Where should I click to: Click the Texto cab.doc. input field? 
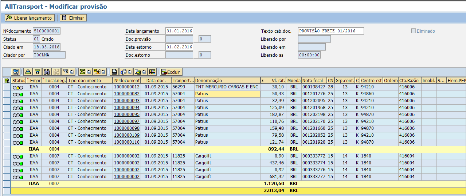point(330,31)
